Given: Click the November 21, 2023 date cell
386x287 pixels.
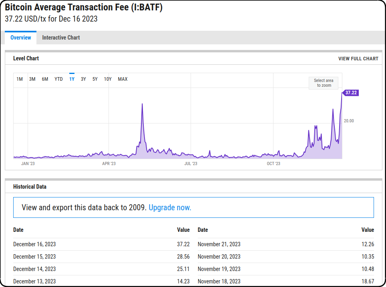Looking at the screenshot, I should pyautogui.click(x=219, y=244).
